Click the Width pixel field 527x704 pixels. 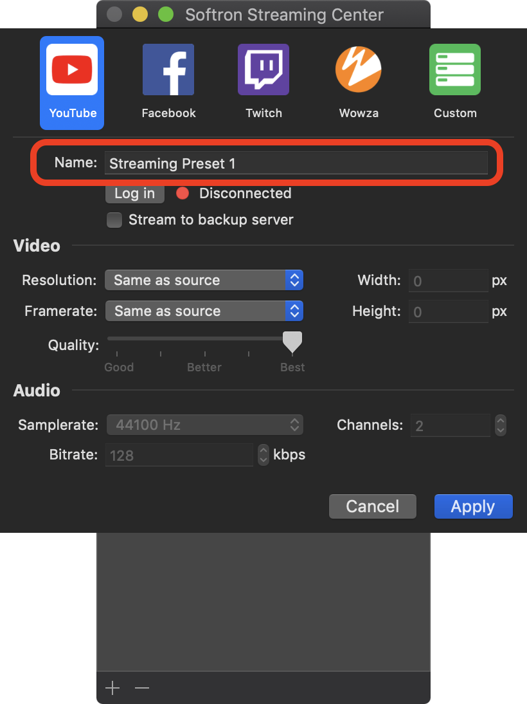click(448, 281)
